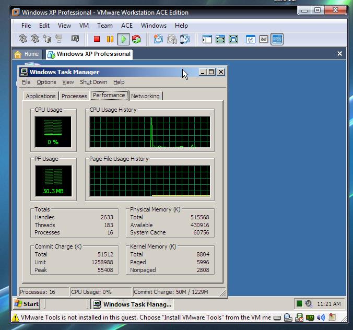
Task: Click the last status bar device icon
Action: click(332, 317)
